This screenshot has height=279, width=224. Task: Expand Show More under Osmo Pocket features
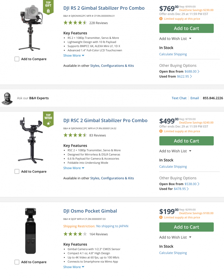coord(74,267)
